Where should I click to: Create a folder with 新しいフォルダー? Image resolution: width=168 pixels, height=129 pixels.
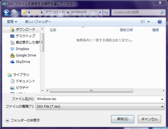[38, 22]
